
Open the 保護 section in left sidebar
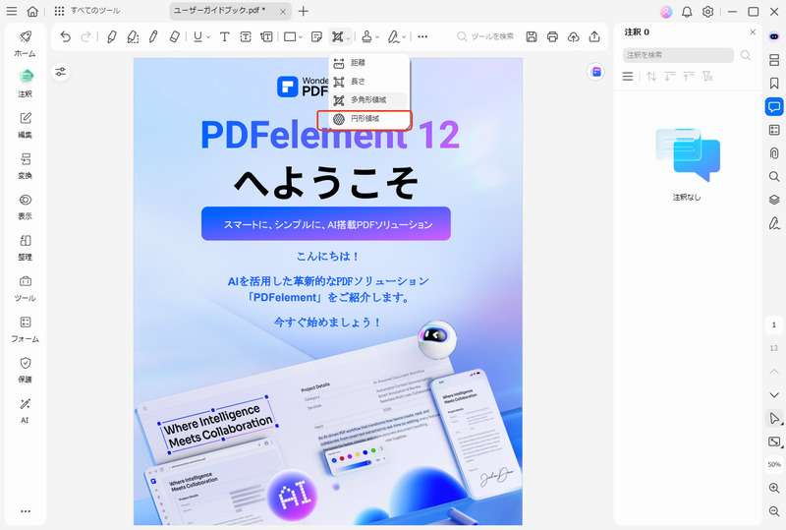click(26, 370)
